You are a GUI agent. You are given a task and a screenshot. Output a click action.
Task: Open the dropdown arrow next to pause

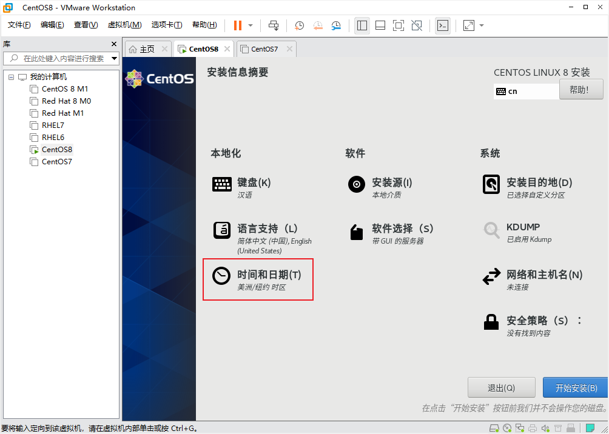point(251,25)
